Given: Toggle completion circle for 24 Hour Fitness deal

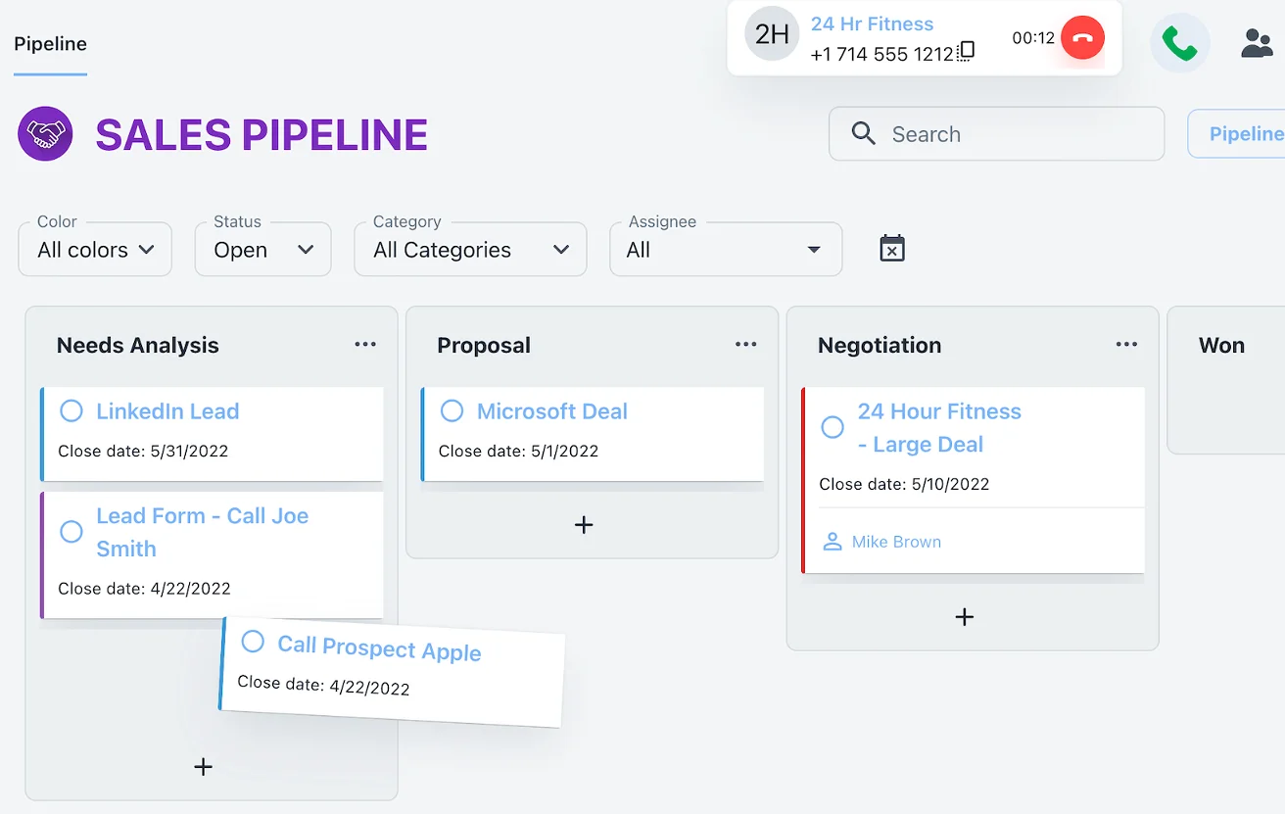Looking at the screenshot, I should [833, 427].
